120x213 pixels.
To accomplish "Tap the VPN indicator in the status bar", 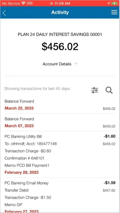I will pyautogui.click(x=29, y=3).
